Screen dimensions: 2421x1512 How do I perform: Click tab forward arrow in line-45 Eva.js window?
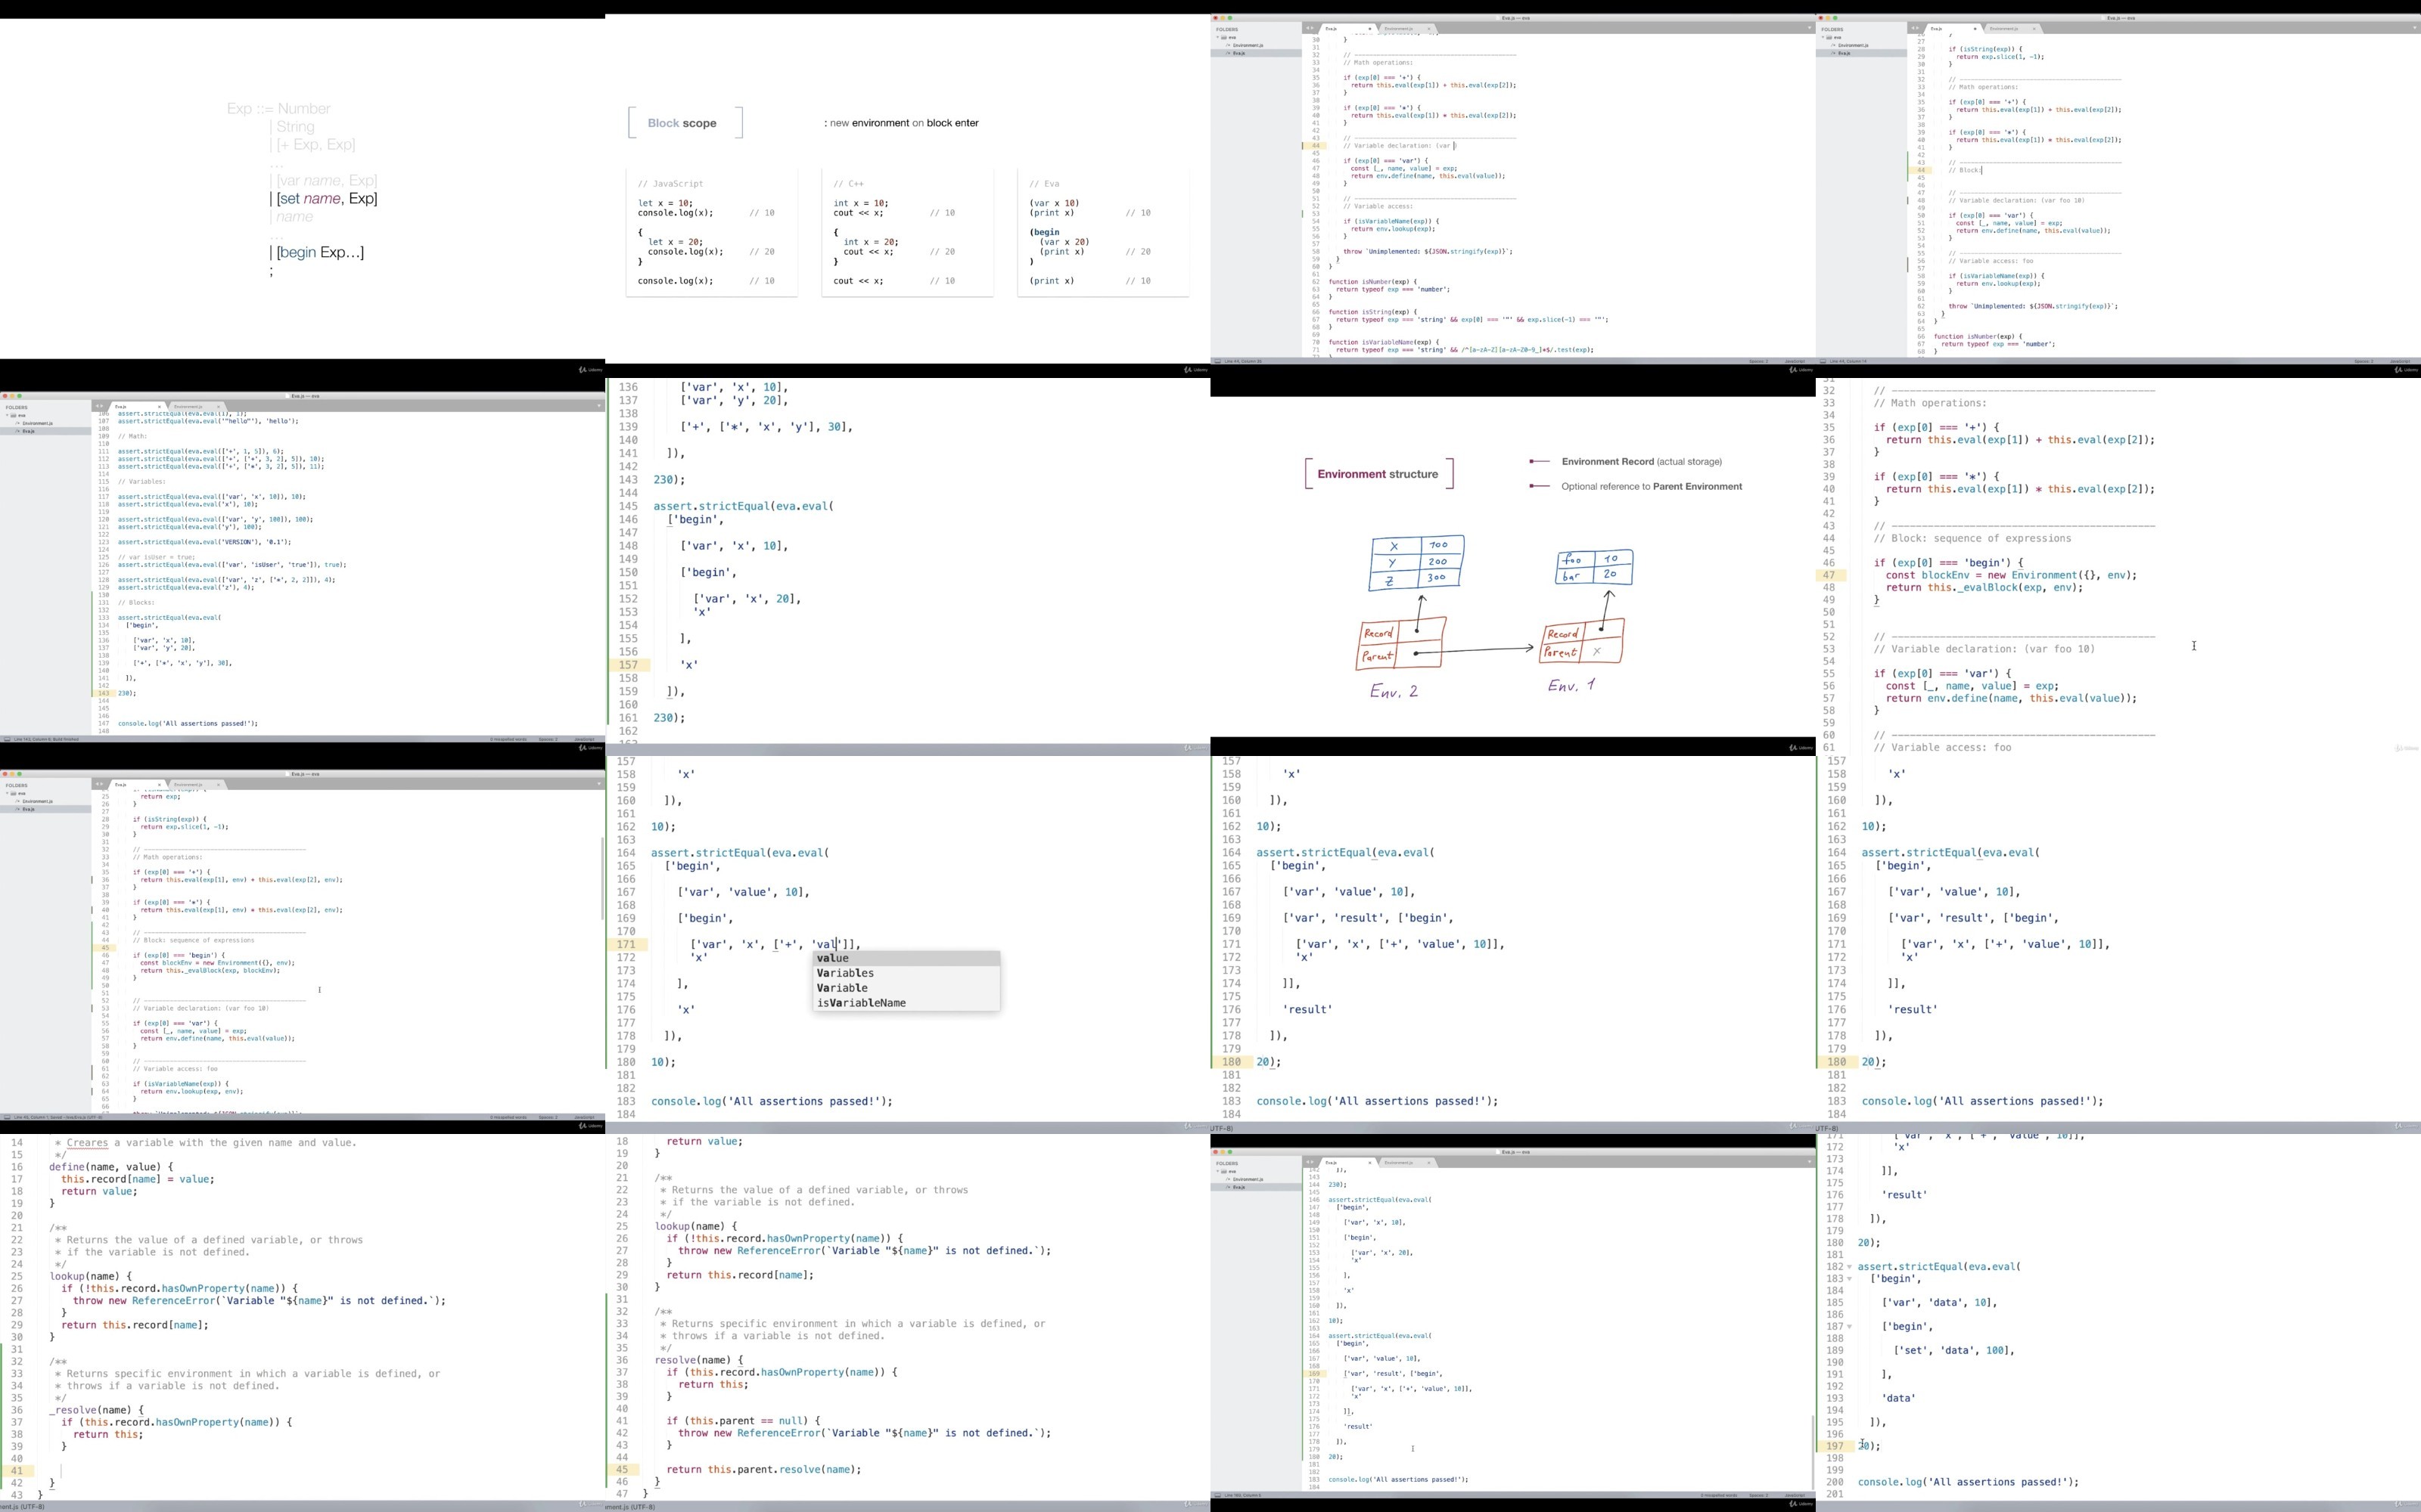(102, 784)
